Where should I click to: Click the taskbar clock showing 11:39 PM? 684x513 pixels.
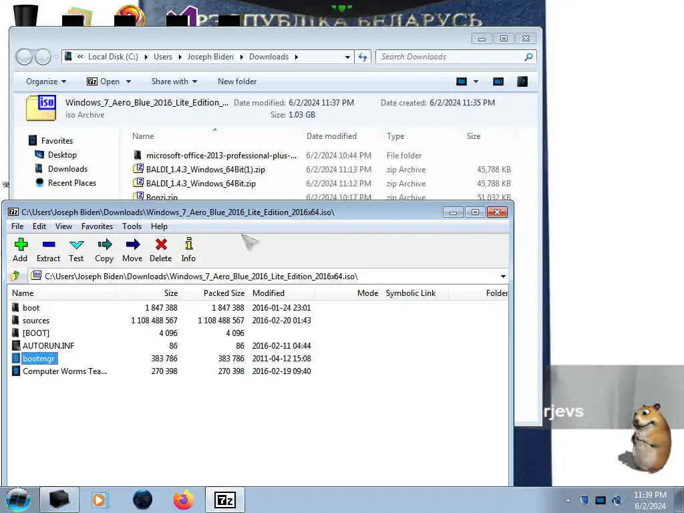click(x=650, y=500)
